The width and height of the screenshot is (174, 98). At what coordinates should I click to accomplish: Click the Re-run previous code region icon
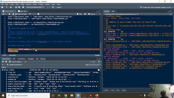tap(85, 14)
